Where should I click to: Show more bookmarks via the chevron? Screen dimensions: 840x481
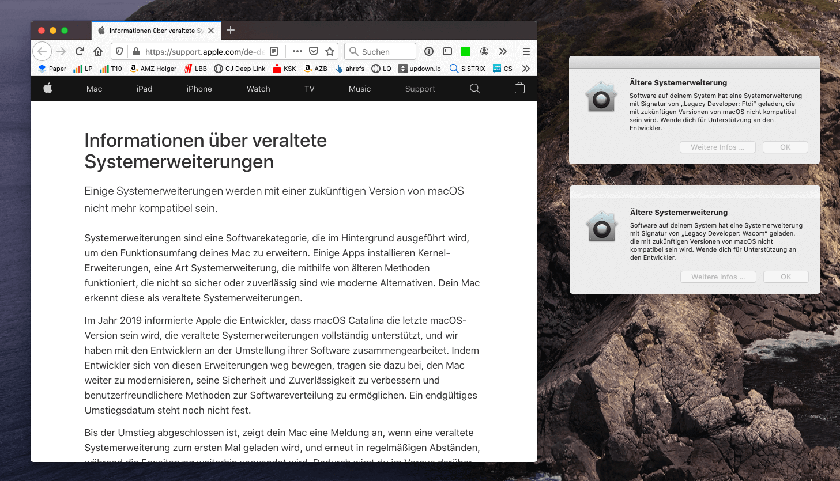526,69
